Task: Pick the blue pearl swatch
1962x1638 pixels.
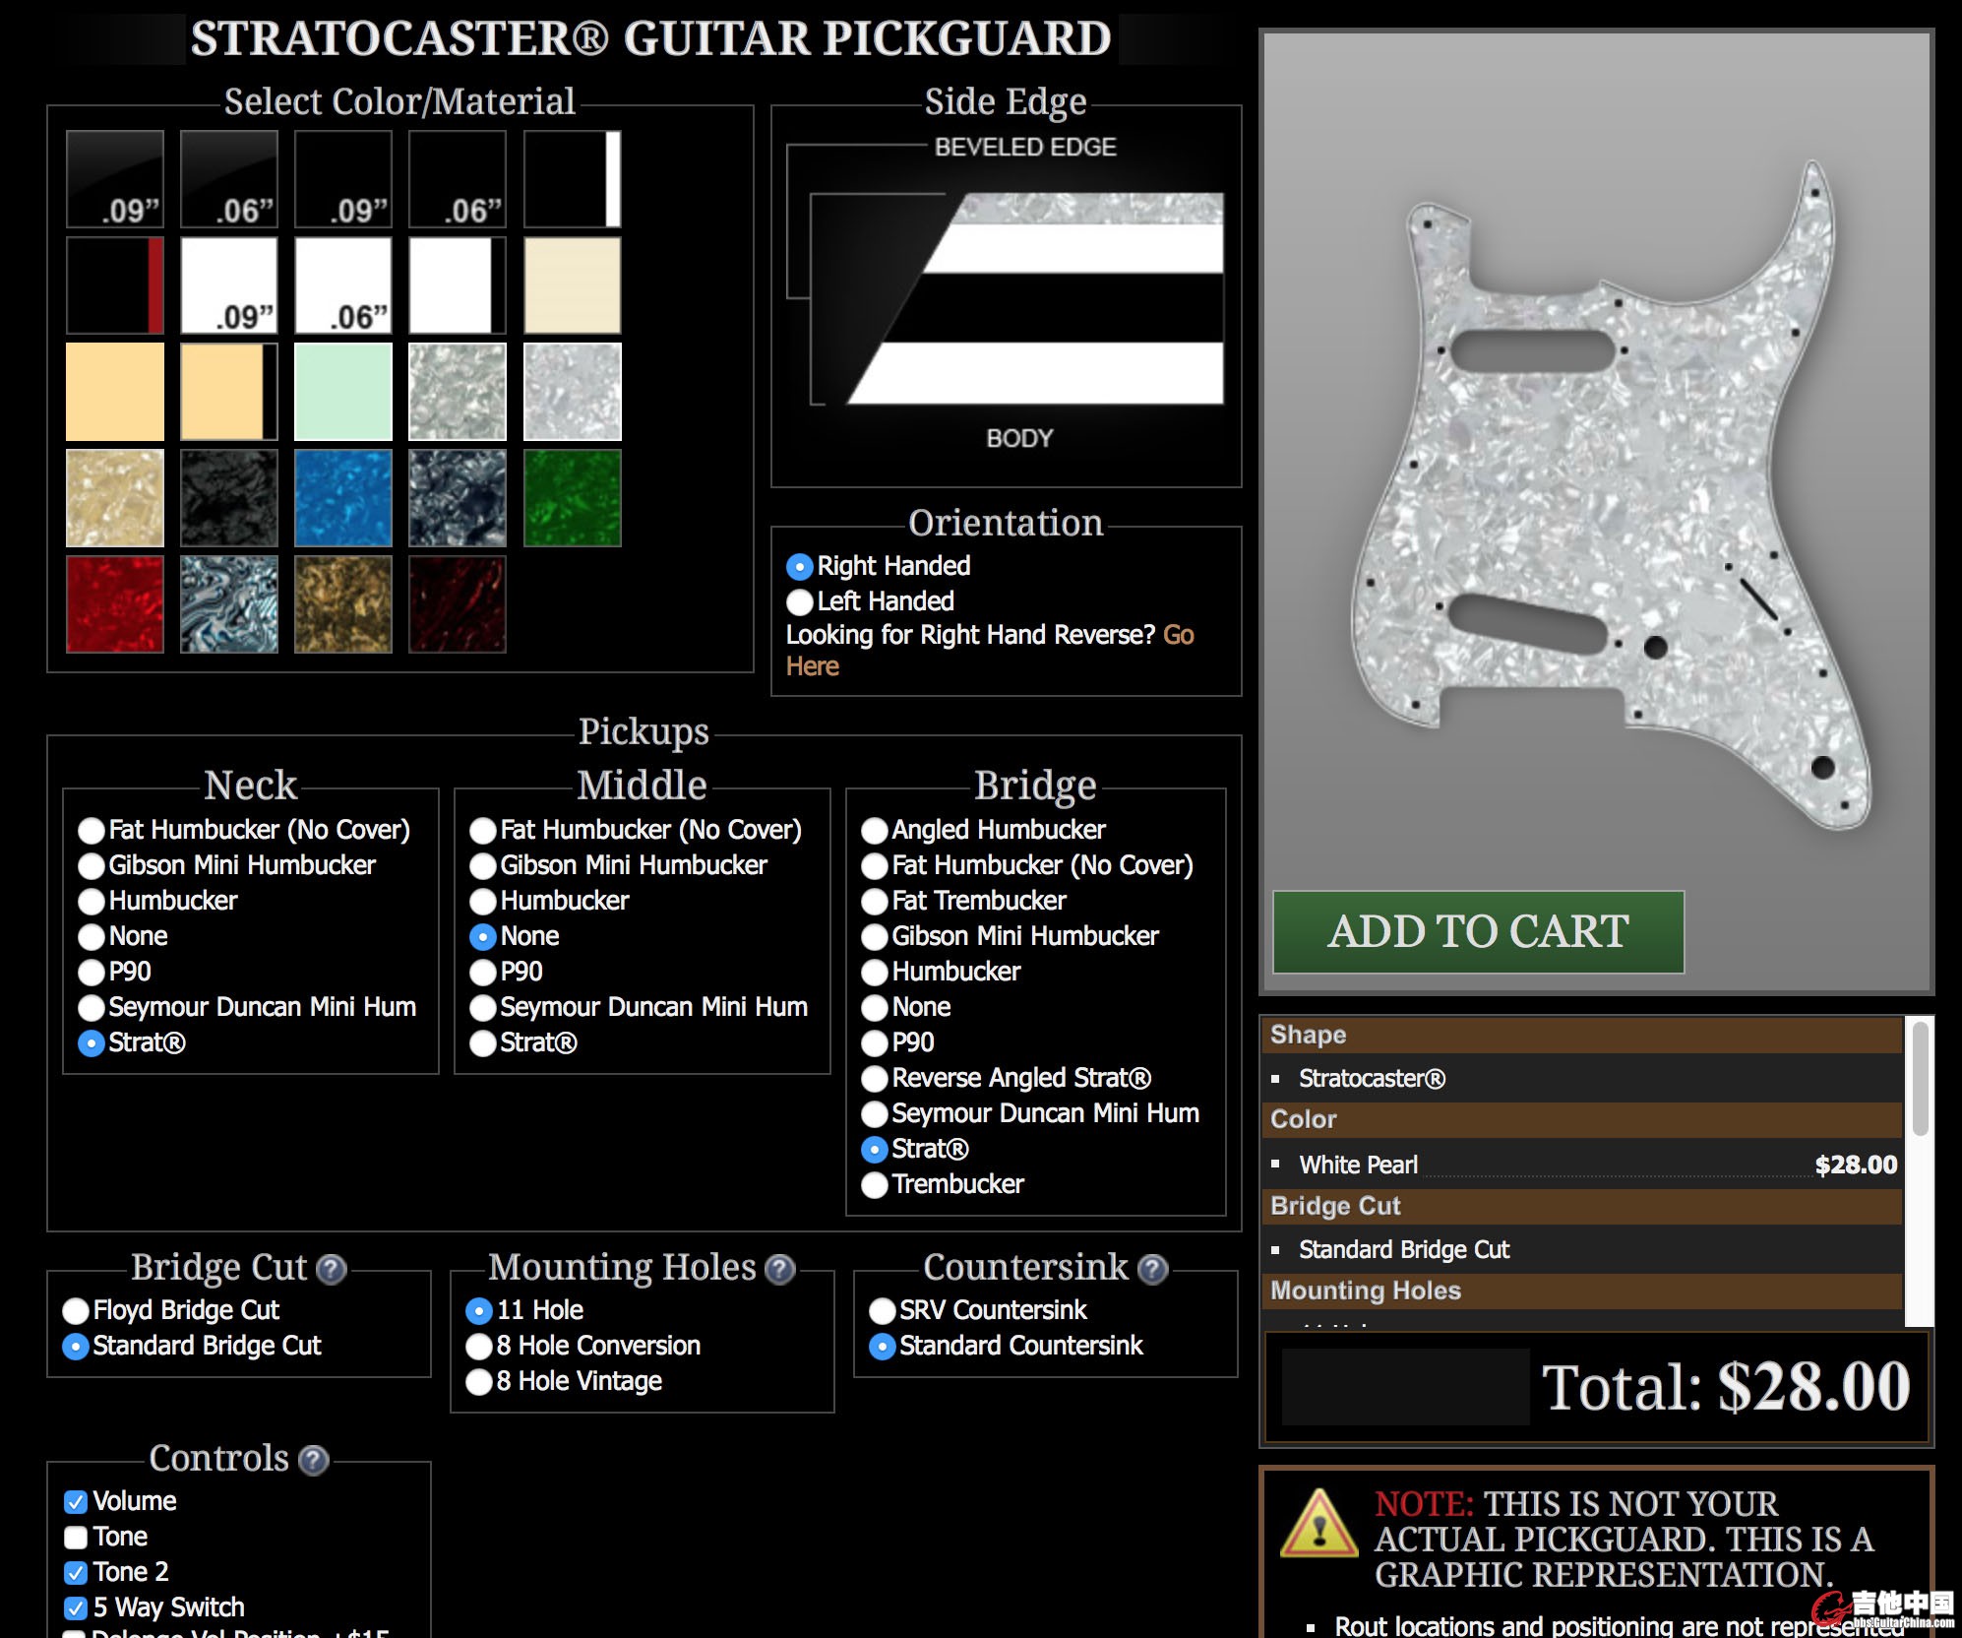Action: point(343,498)
